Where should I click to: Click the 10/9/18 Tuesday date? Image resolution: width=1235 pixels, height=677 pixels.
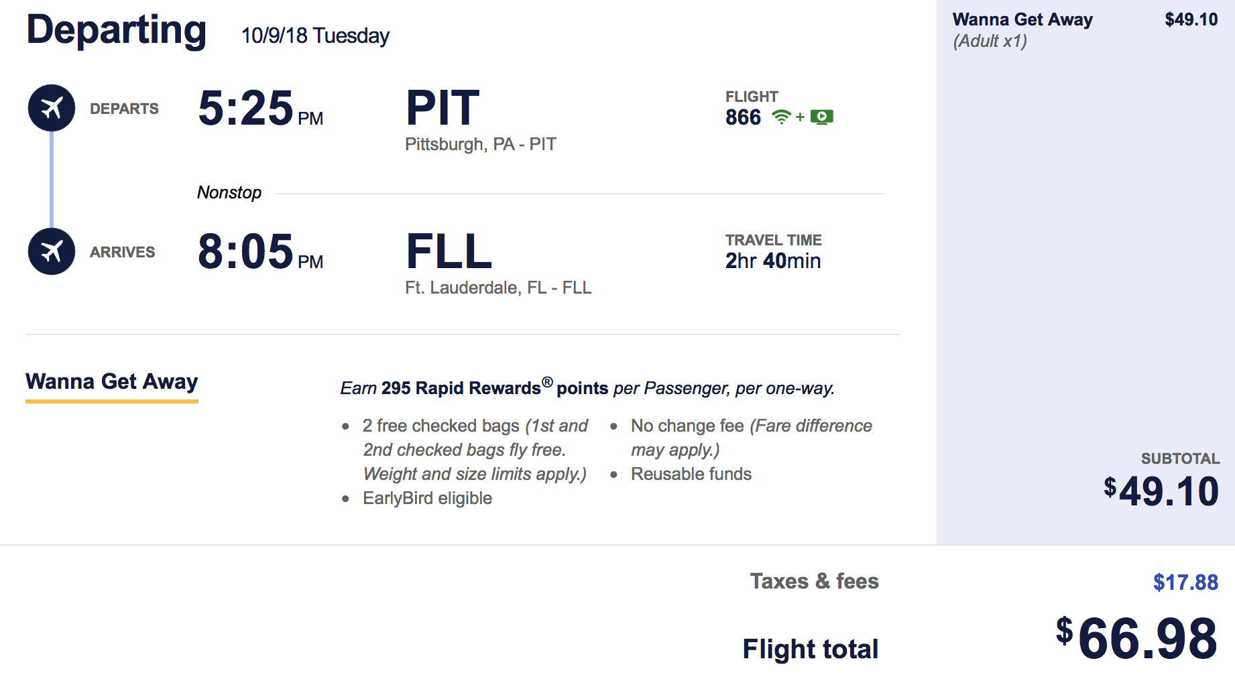pos(315,36)
